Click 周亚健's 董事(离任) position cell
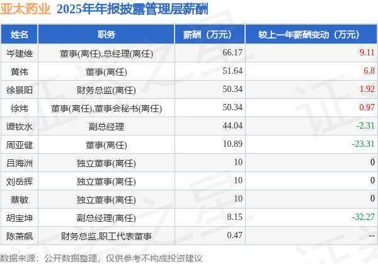Viewport: 378px width, 264px height. pos(106,145)
